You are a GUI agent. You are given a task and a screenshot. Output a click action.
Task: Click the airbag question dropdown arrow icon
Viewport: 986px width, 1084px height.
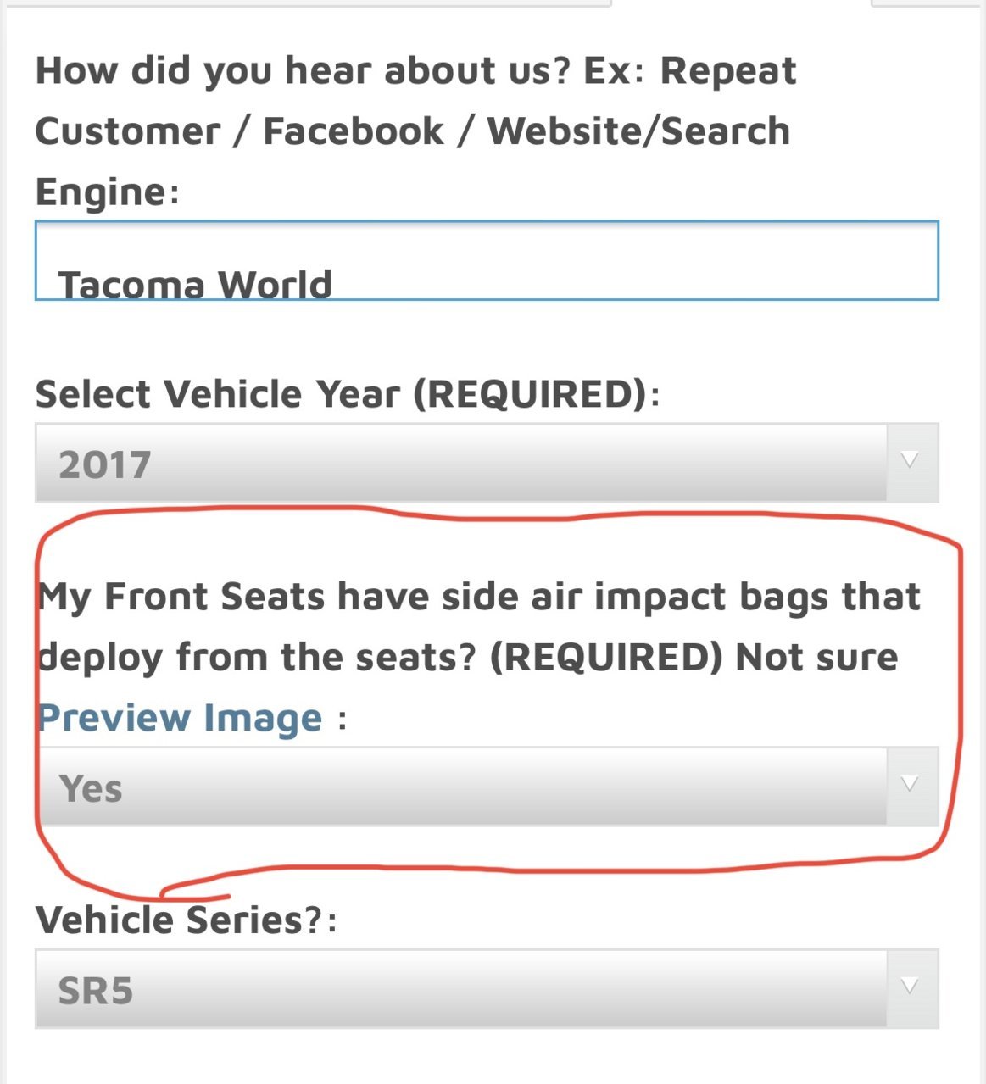pos(911,785)
